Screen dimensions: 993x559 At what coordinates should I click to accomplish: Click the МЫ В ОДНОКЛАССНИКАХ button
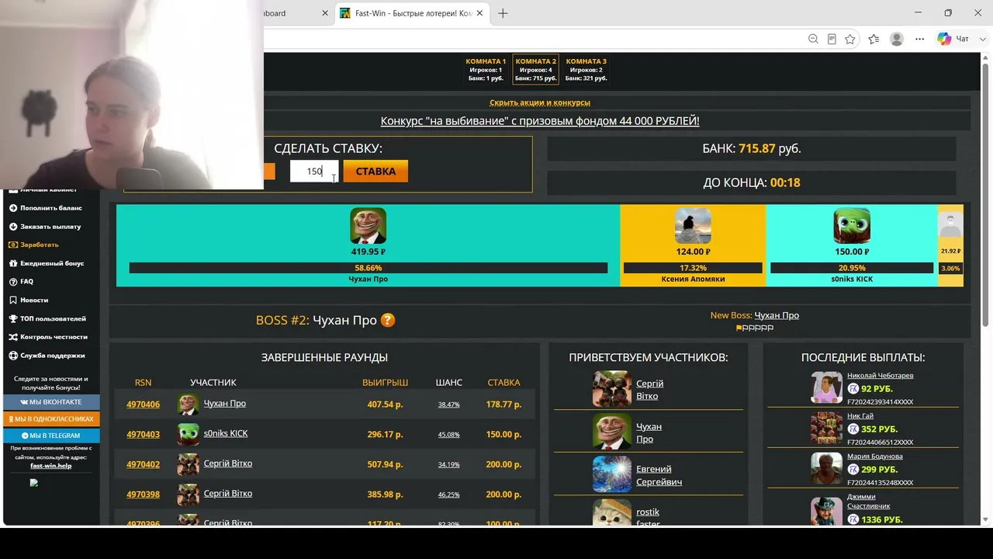(x=51, y=419)
